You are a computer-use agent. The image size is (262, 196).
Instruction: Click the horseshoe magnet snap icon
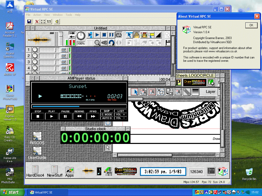pyautogui.click(x=112, y=43)
